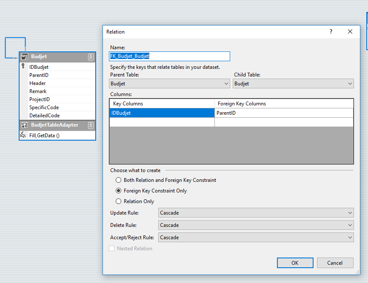
Task: Select Remark column in Budjet table
Action: point(57,91)
